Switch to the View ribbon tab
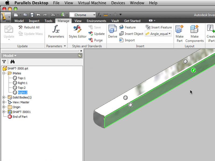The image size is (215, 161). (78, 21)
